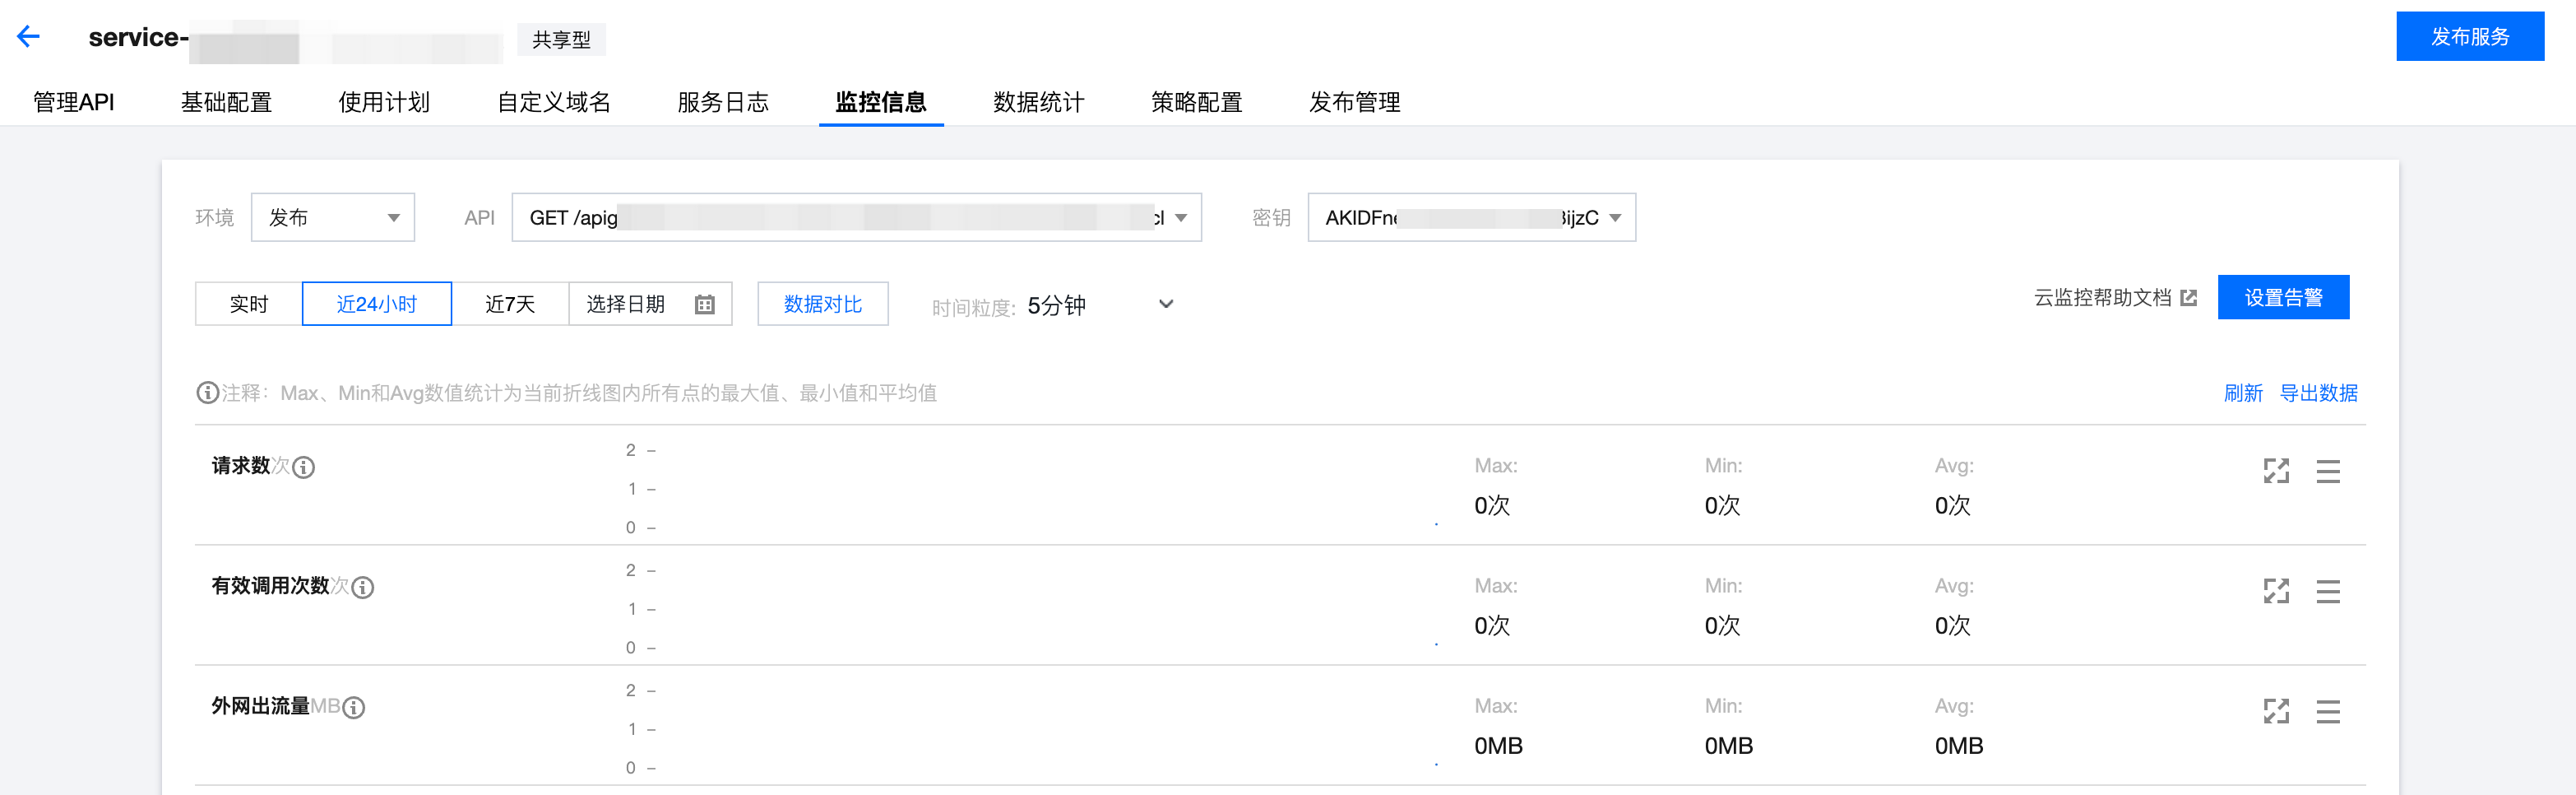Image resolution: width=2576 pixels, height=795 pixels.
Task: Switch to the 使用计划 tab
Action: coord(384,102)
